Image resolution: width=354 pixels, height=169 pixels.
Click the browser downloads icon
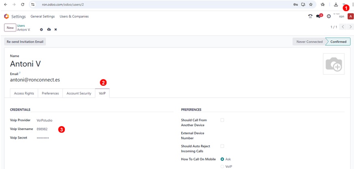(x=336, y=4)
